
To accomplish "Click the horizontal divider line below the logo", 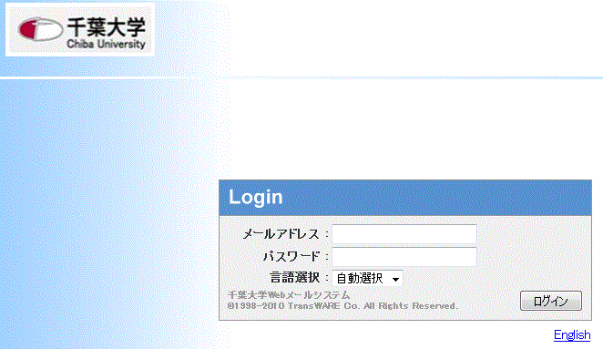I will [301, 78].
